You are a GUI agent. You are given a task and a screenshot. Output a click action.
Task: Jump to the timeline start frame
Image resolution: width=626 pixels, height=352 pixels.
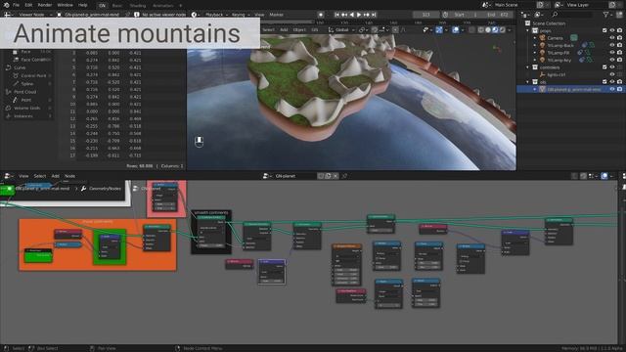[x=336, y=15]
